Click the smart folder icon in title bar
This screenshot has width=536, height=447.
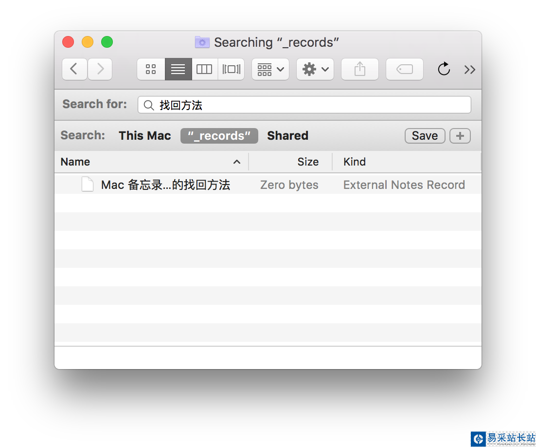(202, 42)
